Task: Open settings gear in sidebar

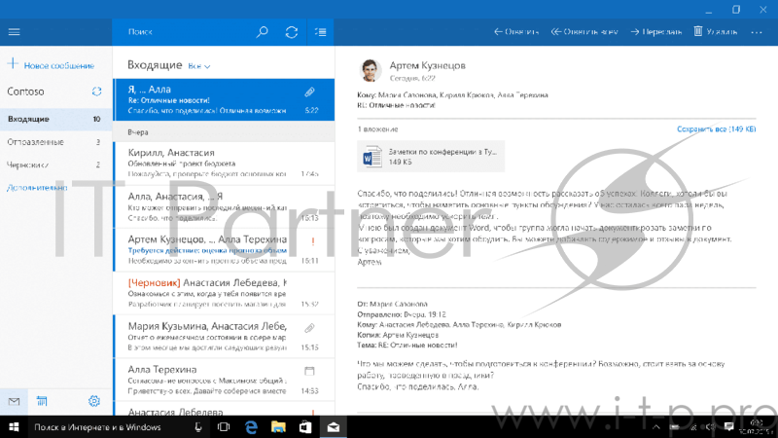Action: 93,401
